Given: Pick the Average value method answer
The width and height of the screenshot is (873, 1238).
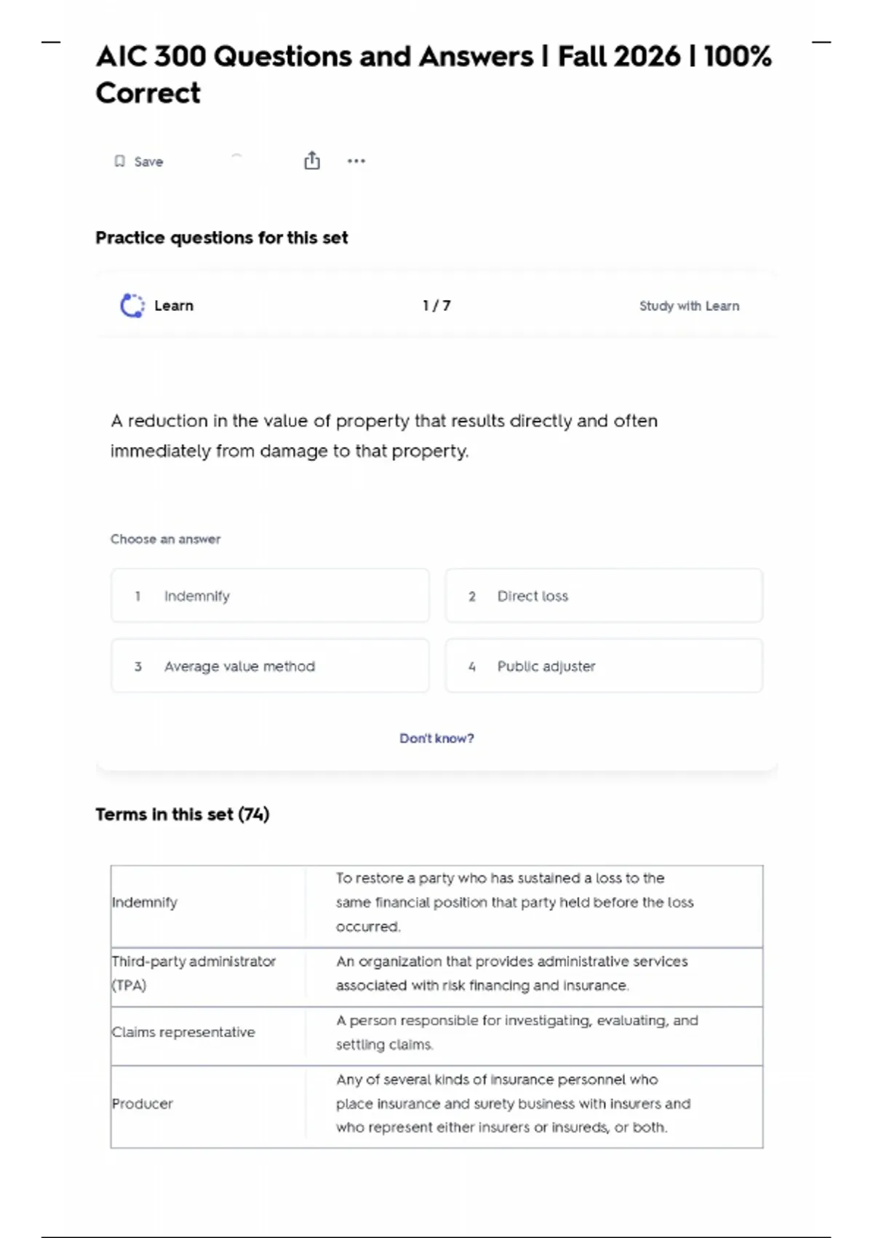Looking at the screenshot, I should [270, 666].
